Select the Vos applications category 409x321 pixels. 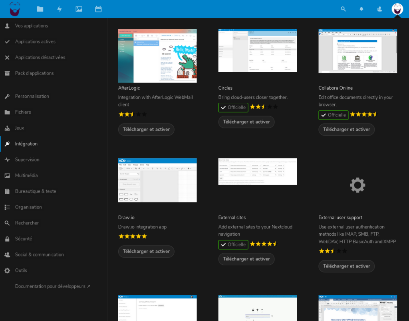54,26
